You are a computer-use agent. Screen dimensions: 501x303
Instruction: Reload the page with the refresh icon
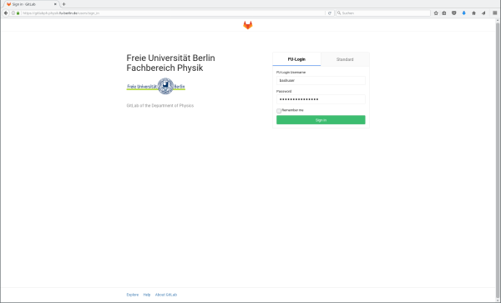point(330,13)
